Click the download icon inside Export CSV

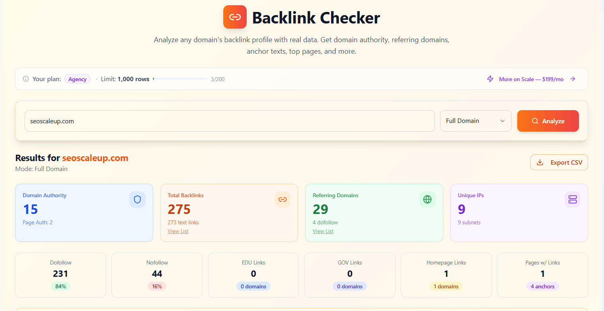540,162
